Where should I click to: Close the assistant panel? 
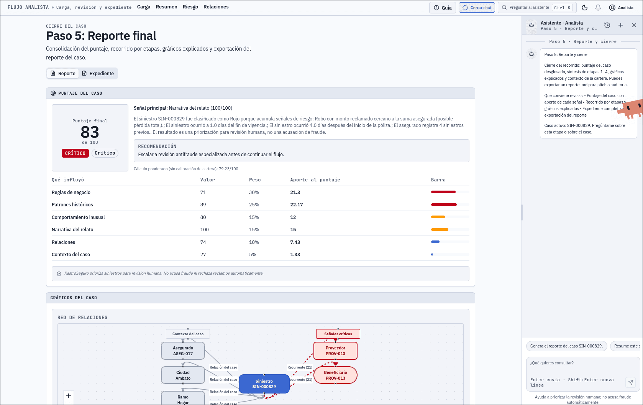pos(634,25)
